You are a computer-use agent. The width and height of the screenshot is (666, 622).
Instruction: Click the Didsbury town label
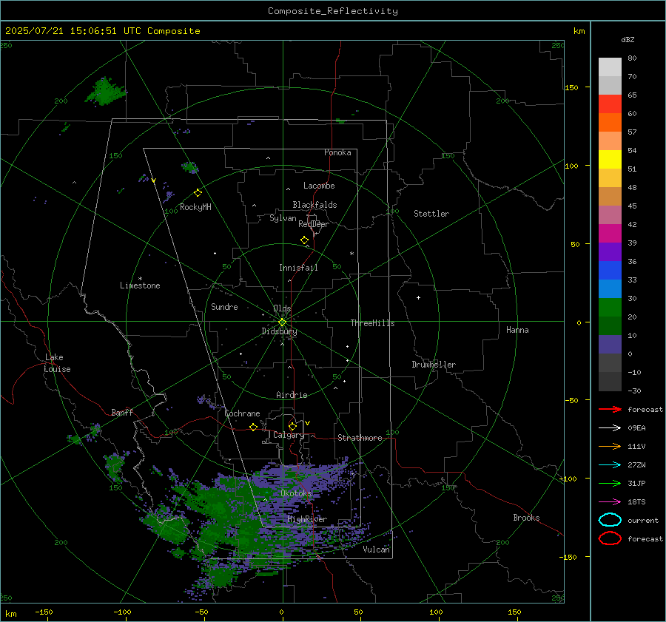279,331
